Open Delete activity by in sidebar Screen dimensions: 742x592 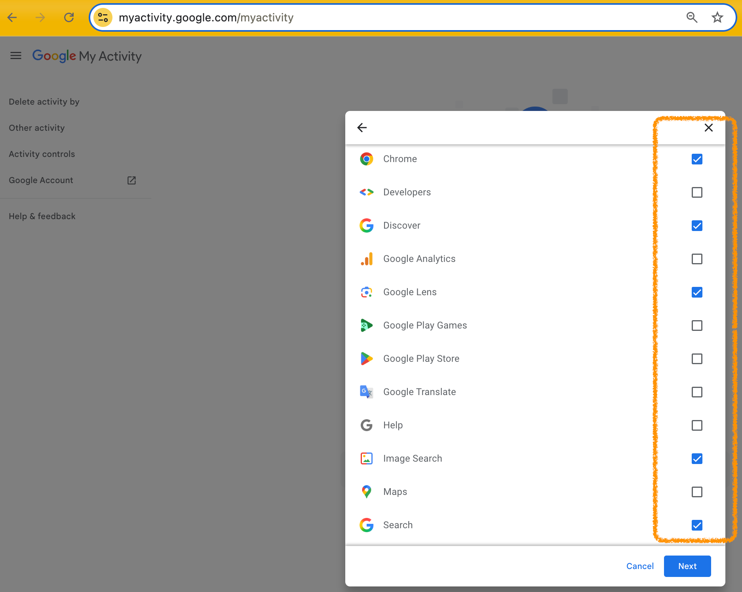(x=44, y=102)
